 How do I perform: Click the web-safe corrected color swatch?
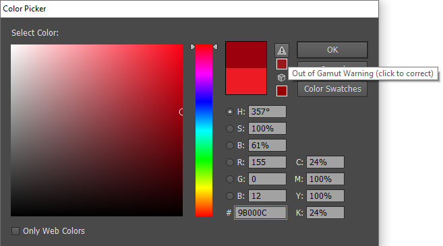point(282,91)
